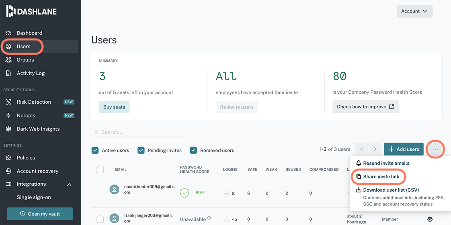
Task: Open the Activity Log page
Action: pyautogui.click(x=31, y=73)
